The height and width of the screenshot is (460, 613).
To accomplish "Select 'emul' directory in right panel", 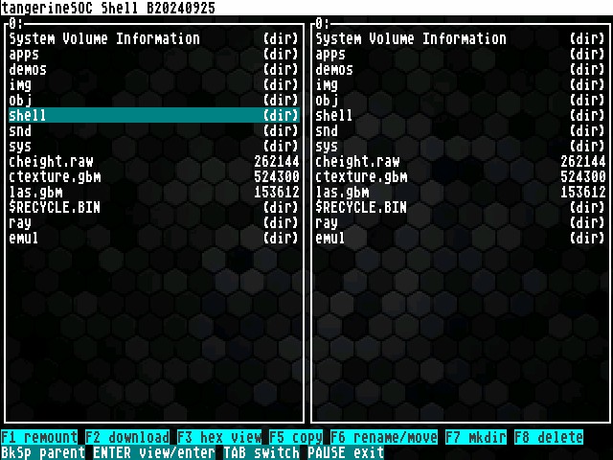I will click(x=461, y=238).
